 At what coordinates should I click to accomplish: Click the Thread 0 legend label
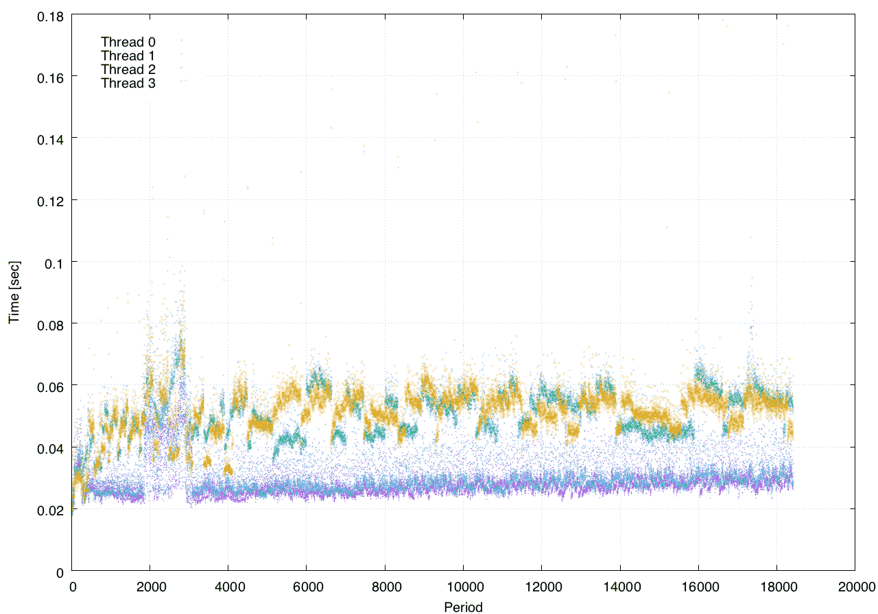coord(128,42)
